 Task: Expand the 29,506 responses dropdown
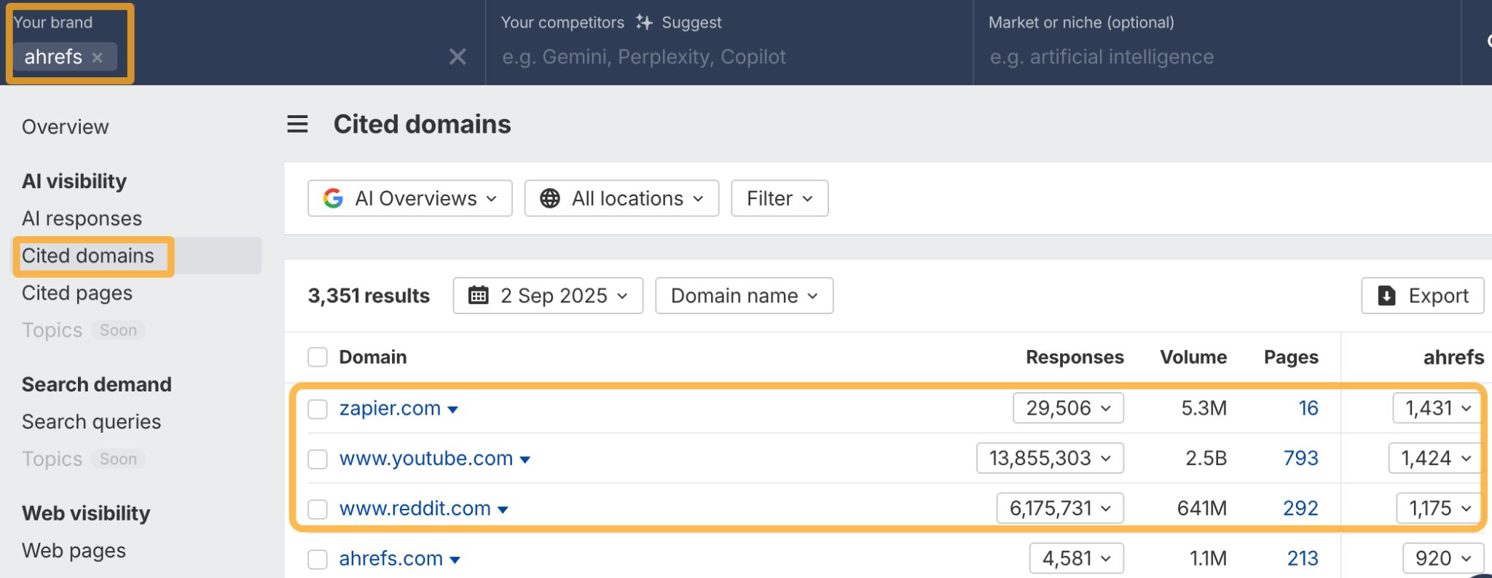coord(1068,408)
